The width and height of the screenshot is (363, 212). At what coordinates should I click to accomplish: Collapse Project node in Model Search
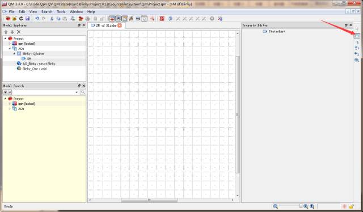pos(5,99)
